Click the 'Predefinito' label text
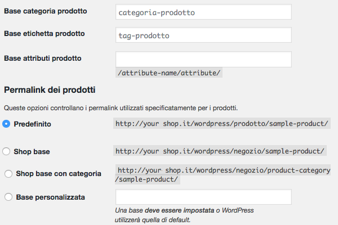This screenshot has width=338, height=225. click(33, 124)
